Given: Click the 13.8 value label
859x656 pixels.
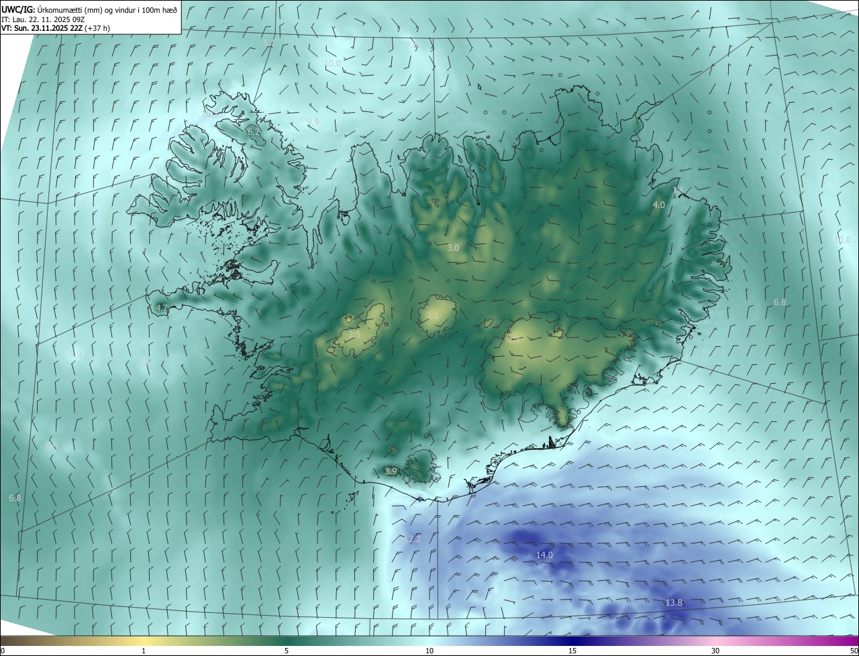Looking at the screenshot, I should pyautogui.click(x=674, y=602).
